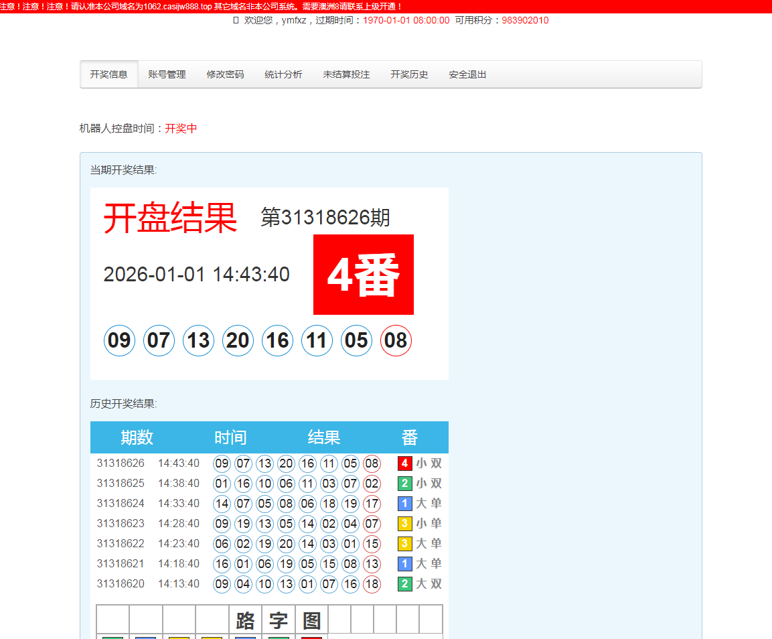Click yellow 3 badge in row 31318623
The width and height of the screenshot is (772, 639).
404,524
